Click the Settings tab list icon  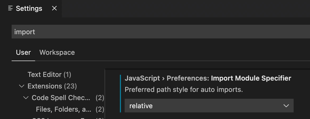(11, 8)
